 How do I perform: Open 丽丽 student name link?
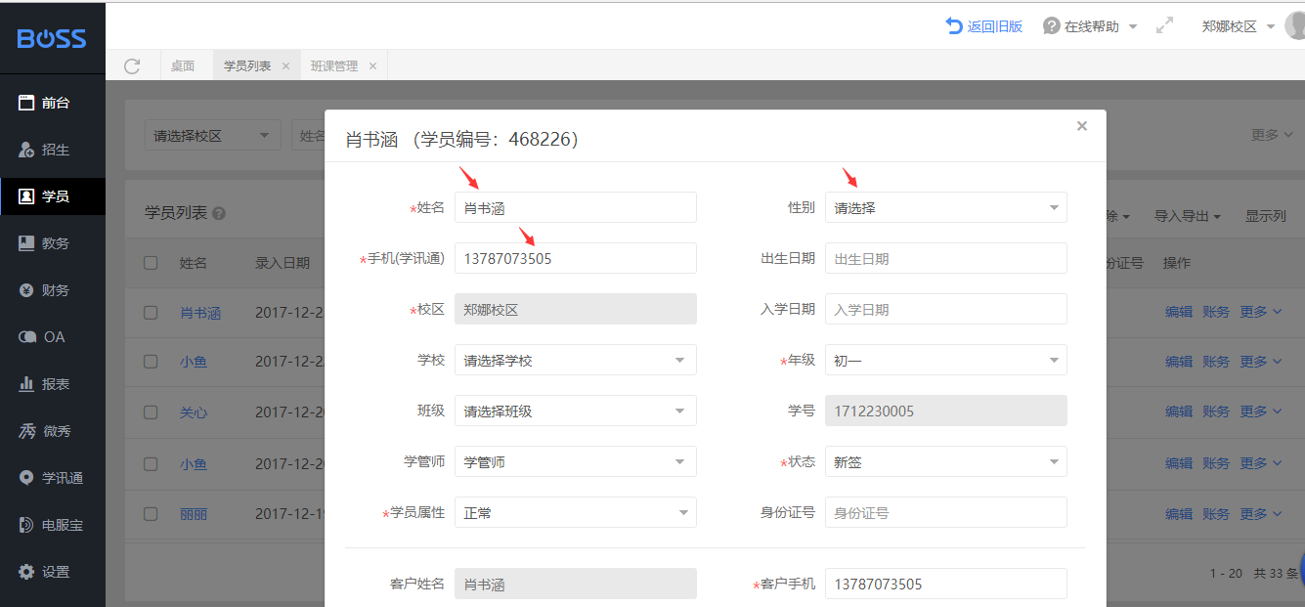coord(194,513)
